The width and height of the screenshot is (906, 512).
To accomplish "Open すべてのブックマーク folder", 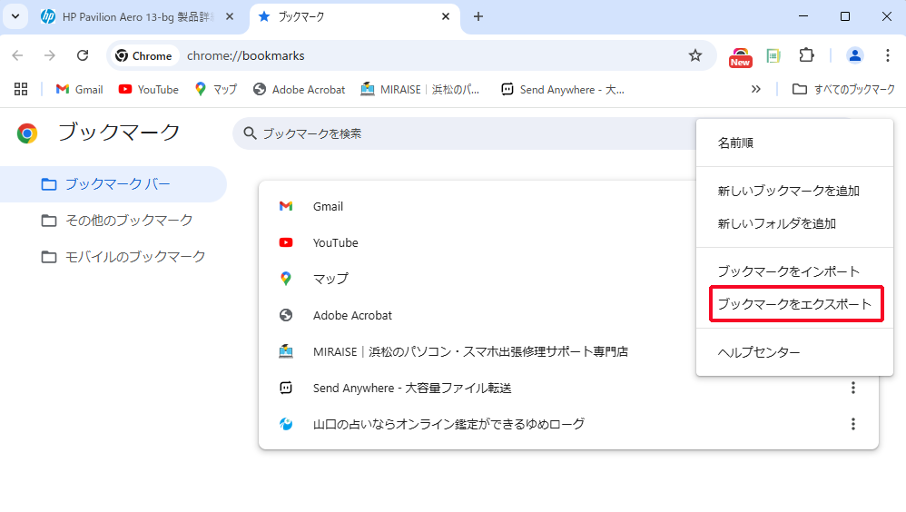I will [843, 89].
